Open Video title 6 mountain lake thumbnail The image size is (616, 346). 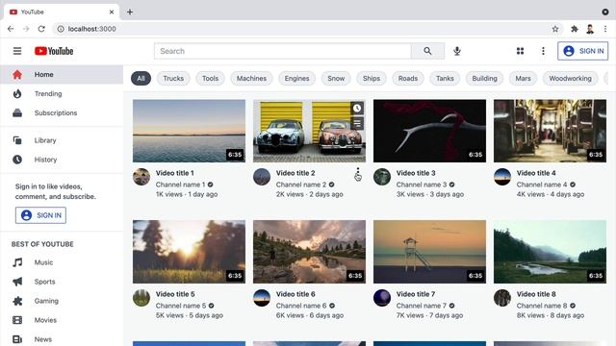click(x=309, y=252)
